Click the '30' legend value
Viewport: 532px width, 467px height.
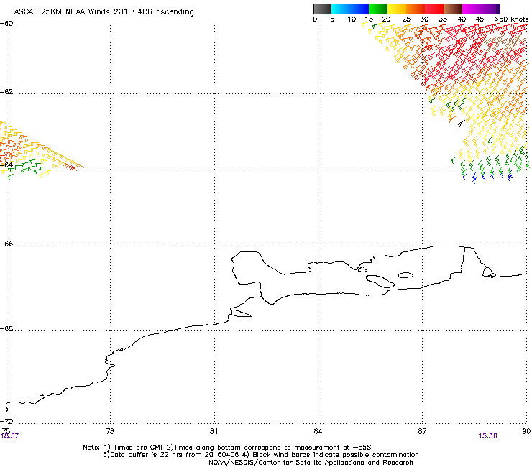424,19
